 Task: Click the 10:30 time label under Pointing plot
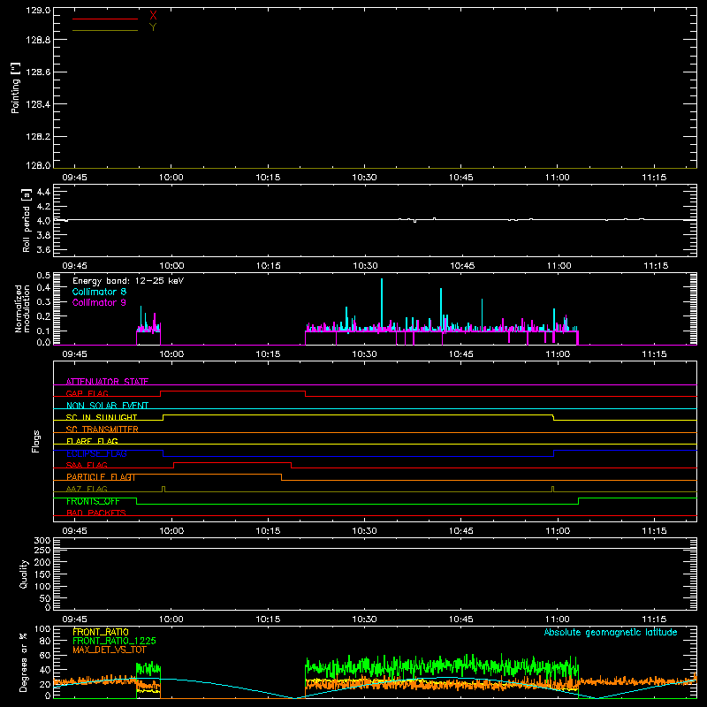tap(364, 178)
